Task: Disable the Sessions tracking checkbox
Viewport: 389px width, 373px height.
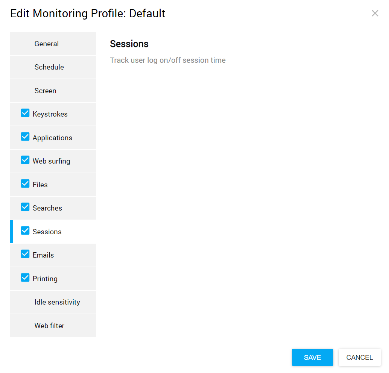Action: 25,231
